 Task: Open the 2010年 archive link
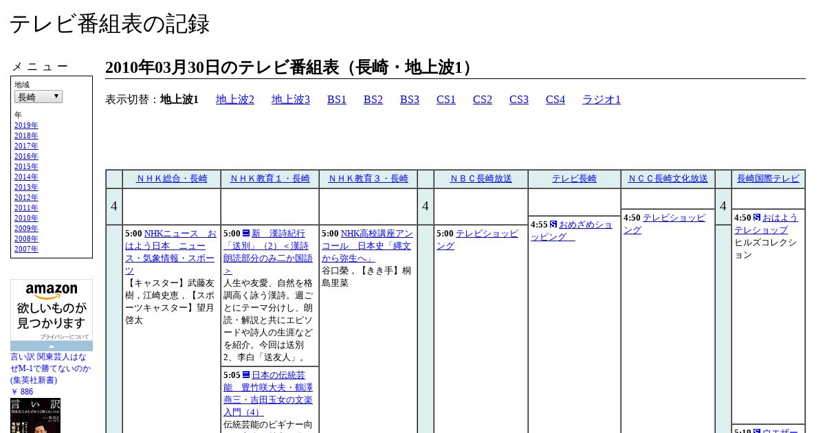click(26, 219)
